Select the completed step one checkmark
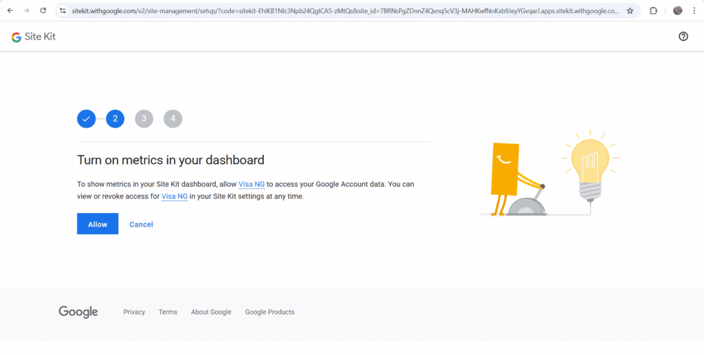The height and width of the screenshot is (355, 704). coord(86,119)
